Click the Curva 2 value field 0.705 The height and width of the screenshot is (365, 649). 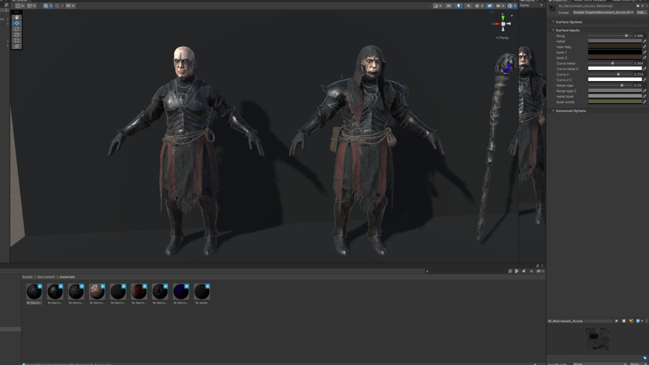click(x=639, y=74)
